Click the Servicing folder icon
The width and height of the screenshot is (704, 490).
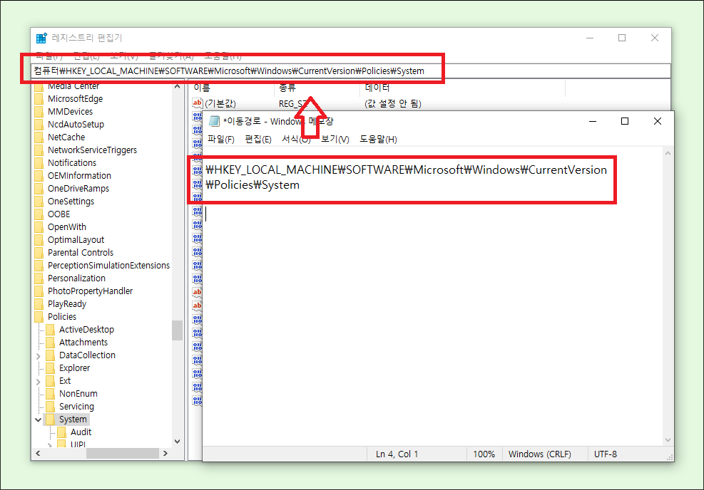point(50,407)
